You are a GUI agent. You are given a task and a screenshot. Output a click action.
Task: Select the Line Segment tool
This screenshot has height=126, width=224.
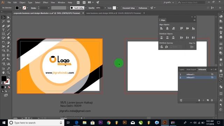coord(8,30)
